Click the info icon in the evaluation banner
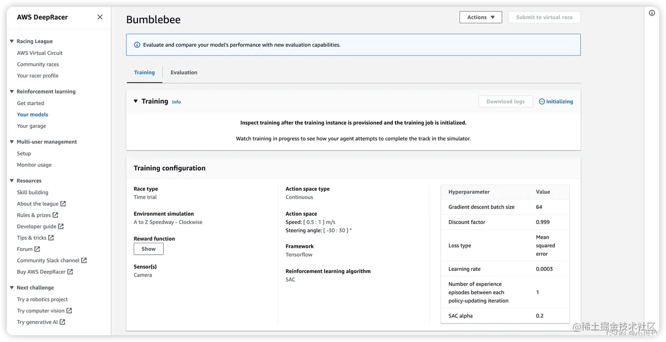 click(x=137, y=45)
